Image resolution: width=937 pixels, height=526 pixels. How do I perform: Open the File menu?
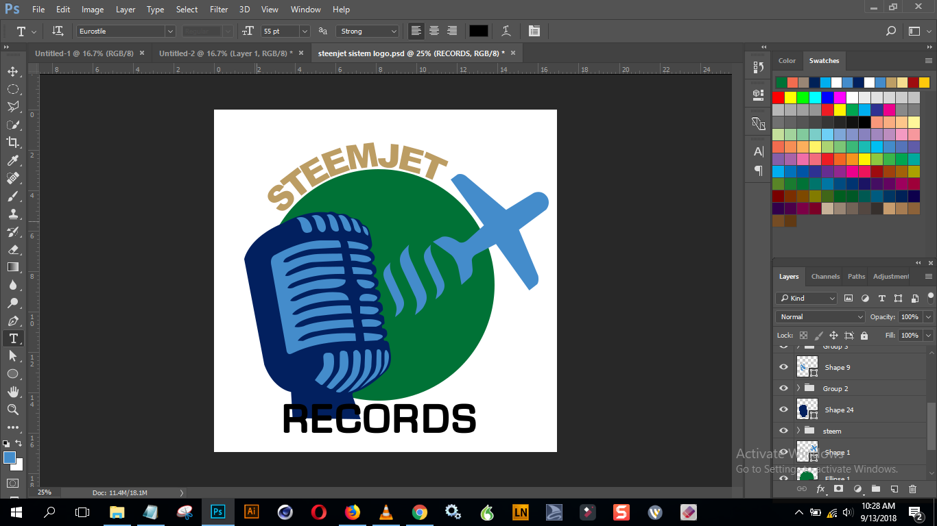pos(38,10)
